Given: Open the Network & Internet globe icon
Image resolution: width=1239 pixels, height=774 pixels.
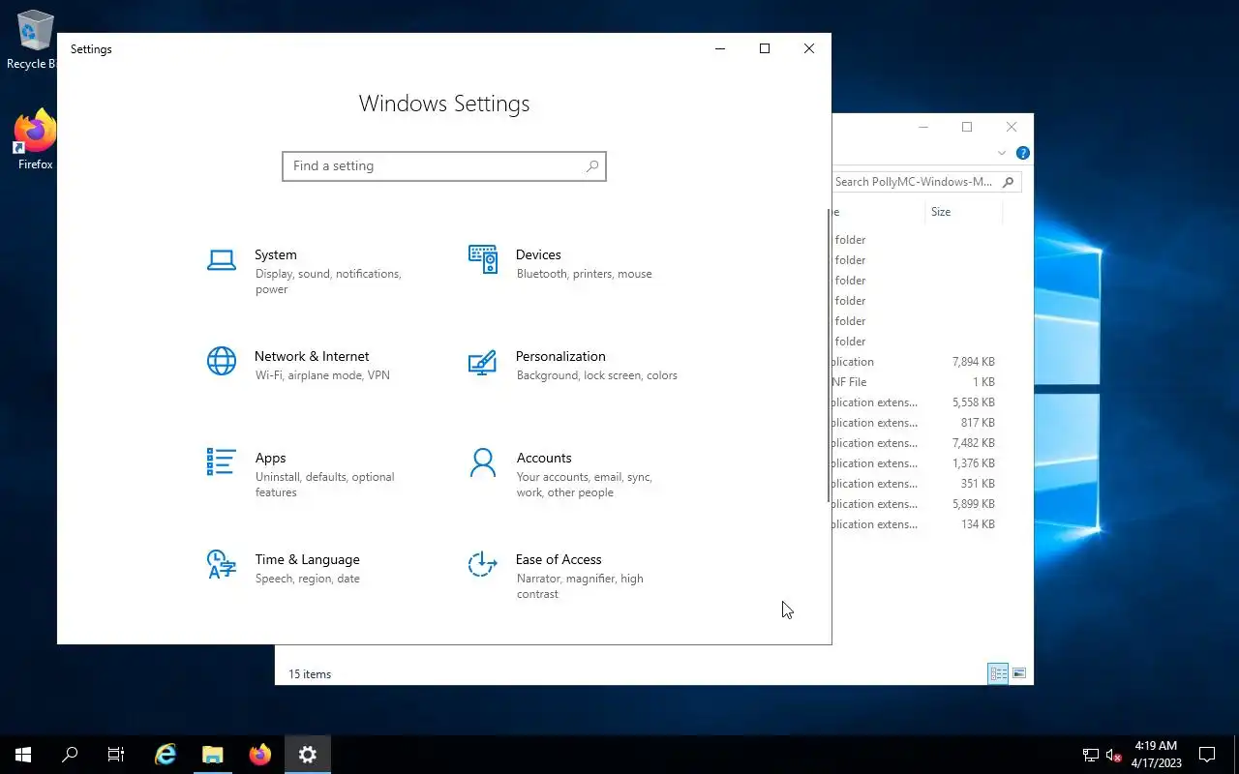Looking at the screenshot, I should pos(222,361).
